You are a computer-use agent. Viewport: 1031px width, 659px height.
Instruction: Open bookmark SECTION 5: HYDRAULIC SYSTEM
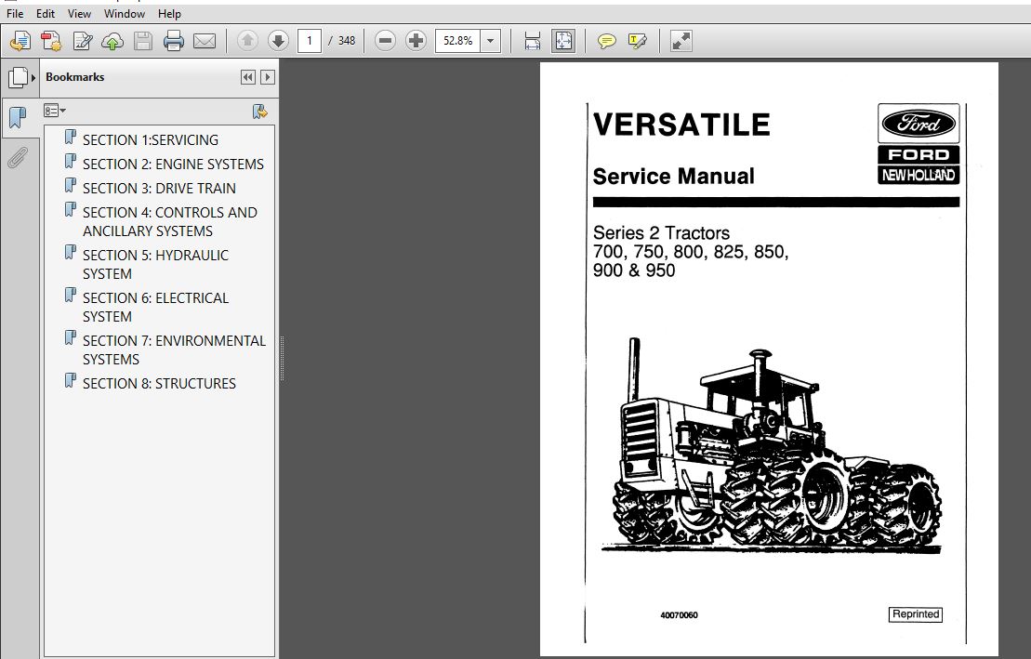coord(156,264)
